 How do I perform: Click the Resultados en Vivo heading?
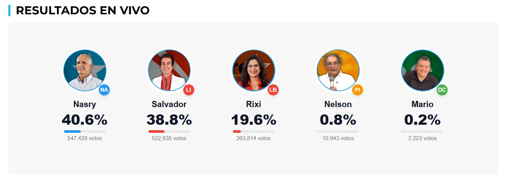coord(83,11)
